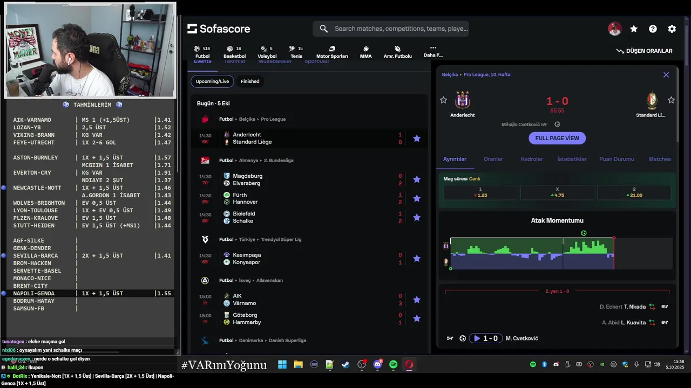The width and height of the screenshot is (691, 388).
Task: Select away win odds 21.00
Action: click(x=634, y=192)
